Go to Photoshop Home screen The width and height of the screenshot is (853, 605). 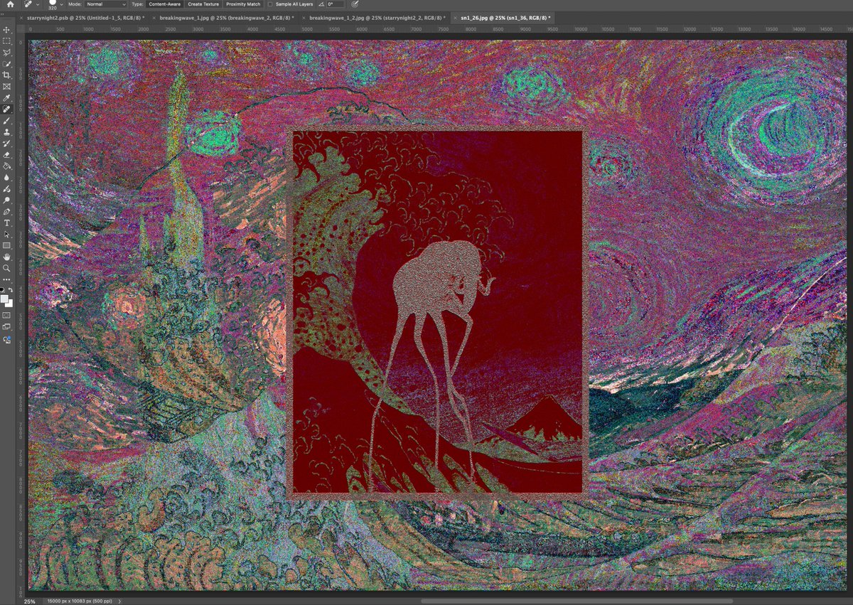coord(11,4)
